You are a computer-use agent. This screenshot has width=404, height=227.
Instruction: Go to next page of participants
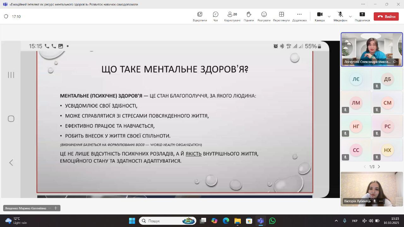pos(379,166)
